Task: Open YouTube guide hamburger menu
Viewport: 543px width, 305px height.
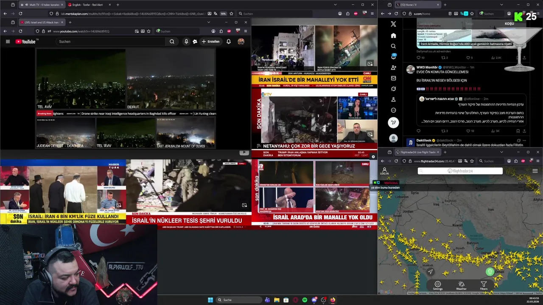Action: point(8,42)
